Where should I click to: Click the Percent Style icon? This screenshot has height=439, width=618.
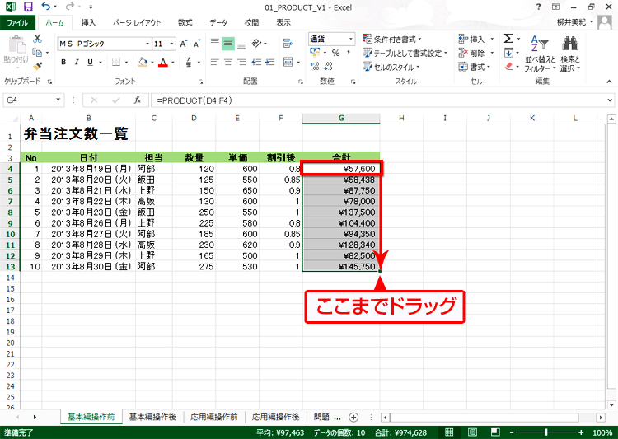pyautogui.click(x=336, y=53)
